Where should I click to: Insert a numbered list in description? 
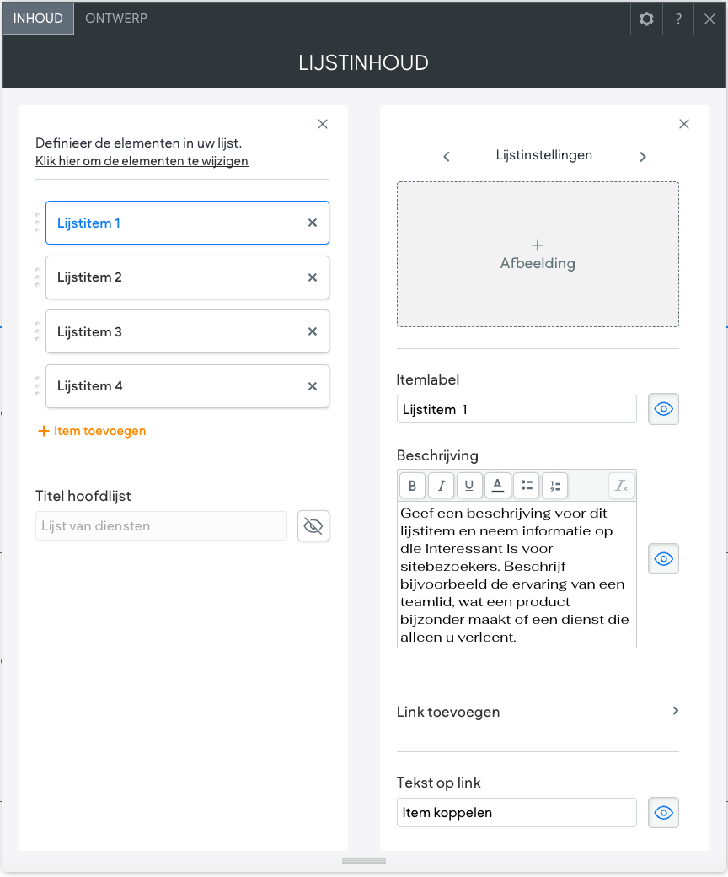click(555, 485)
